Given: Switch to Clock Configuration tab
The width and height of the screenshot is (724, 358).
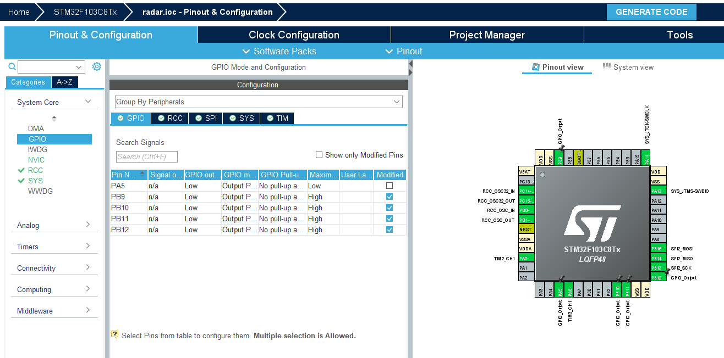Looking at the screenshot, I should click(x=294, y=35).
